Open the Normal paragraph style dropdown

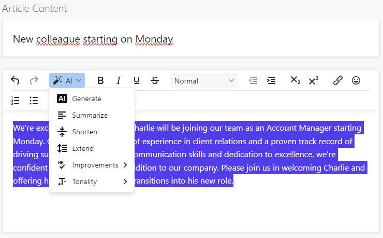204,80
